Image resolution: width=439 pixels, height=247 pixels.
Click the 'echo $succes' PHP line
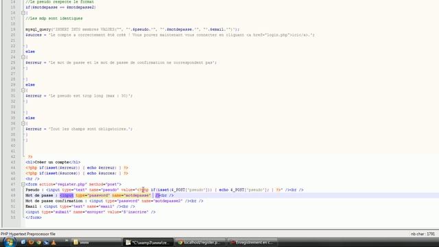click(77, 174)
